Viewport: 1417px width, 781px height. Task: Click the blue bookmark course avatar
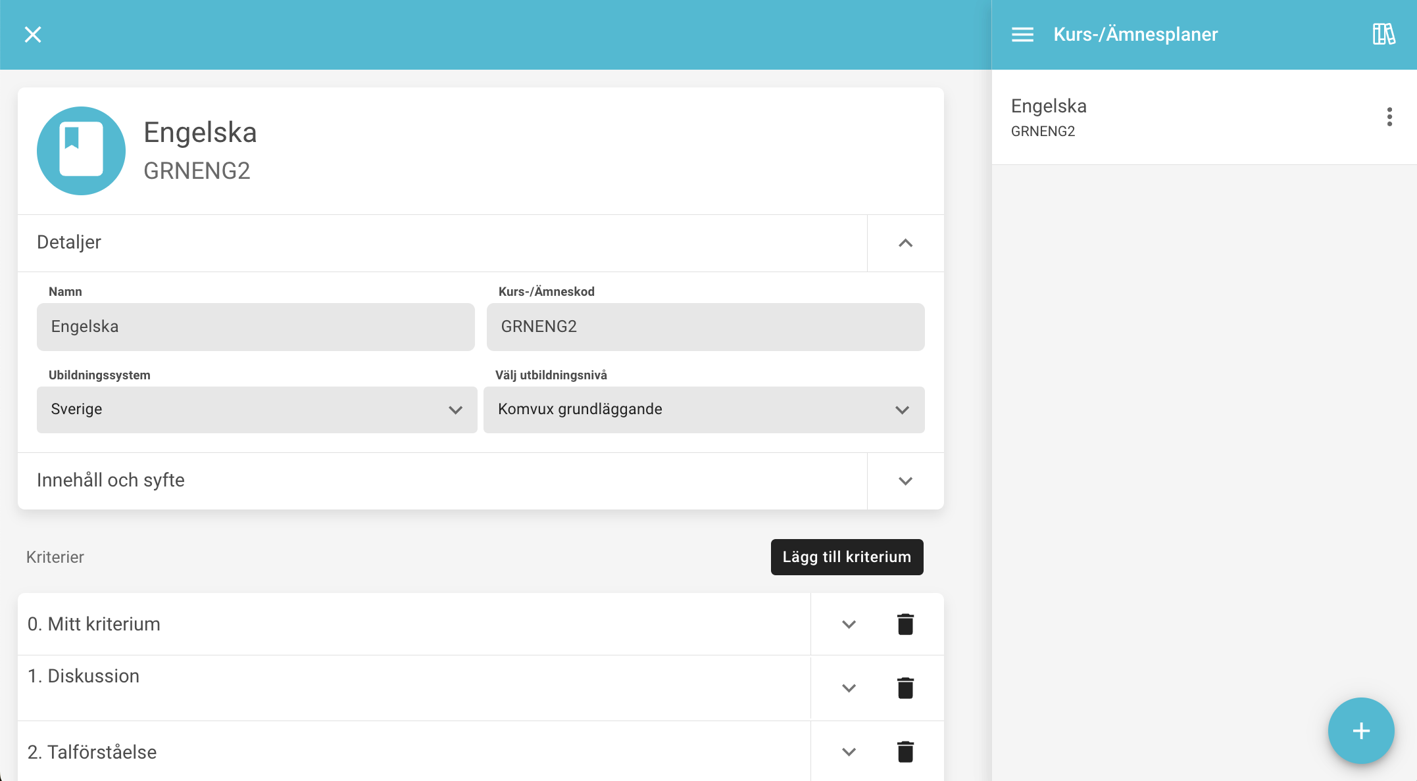81,151
